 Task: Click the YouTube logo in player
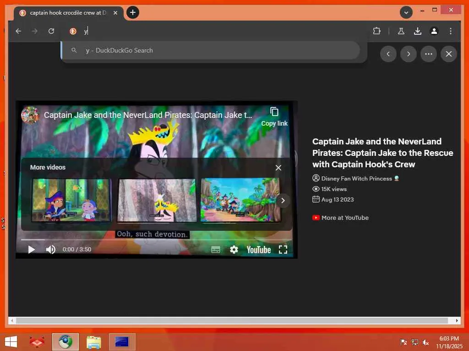(x=259, y=250)
